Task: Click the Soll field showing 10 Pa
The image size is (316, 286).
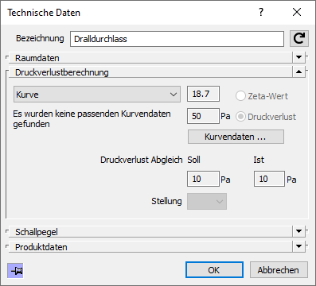Action: pos(203,179)
